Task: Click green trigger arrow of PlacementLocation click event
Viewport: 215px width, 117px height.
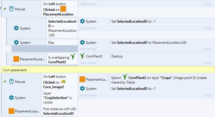Action: point(5,9)
